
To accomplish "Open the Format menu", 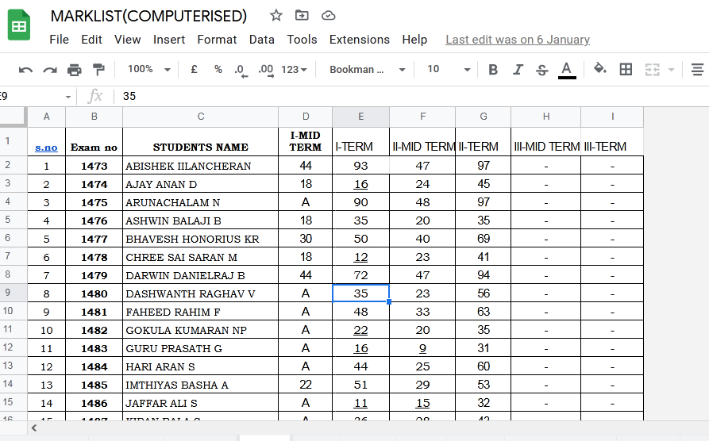I will pyautogui.click(x=217, y=40).
